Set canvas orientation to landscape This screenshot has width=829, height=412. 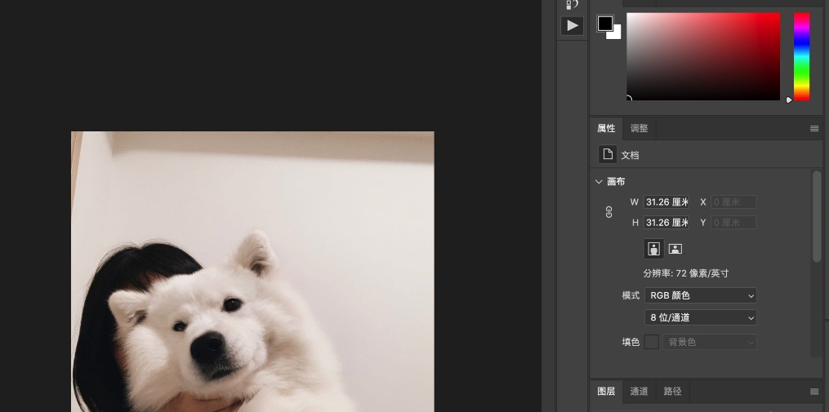(675, 249)
